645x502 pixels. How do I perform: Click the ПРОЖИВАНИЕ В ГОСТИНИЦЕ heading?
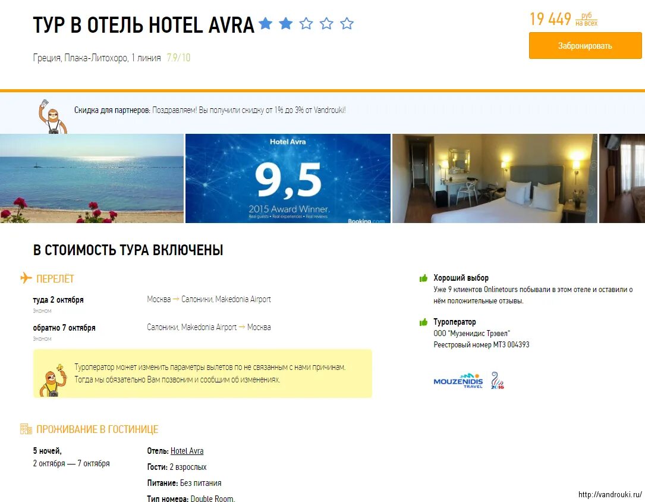tap(97, 429)
